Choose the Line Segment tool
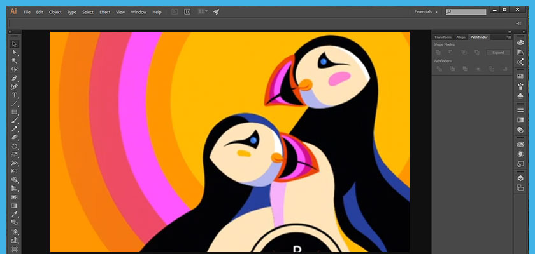The image size is (535, 254). click(14, 104)
